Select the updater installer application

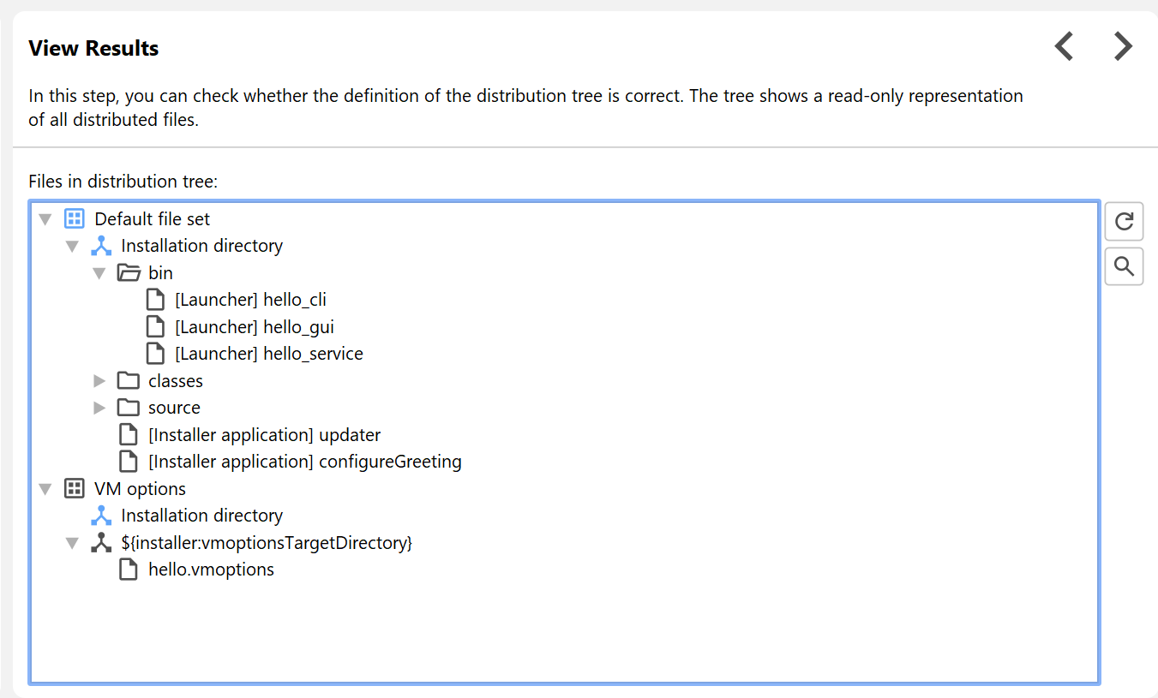264,435
